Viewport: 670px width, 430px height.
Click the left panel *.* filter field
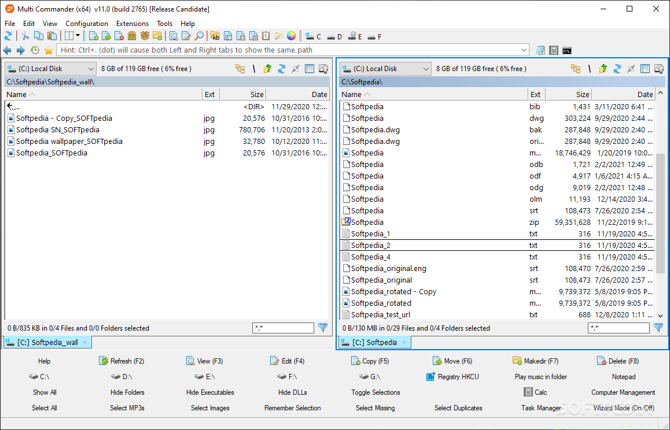(283, 328)
